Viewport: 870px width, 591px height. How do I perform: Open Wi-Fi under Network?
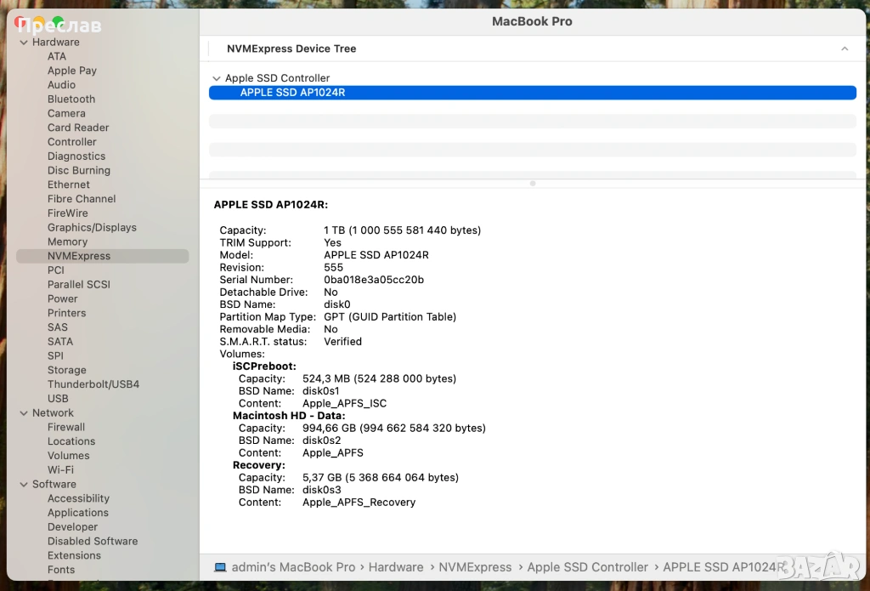point(60,470)
